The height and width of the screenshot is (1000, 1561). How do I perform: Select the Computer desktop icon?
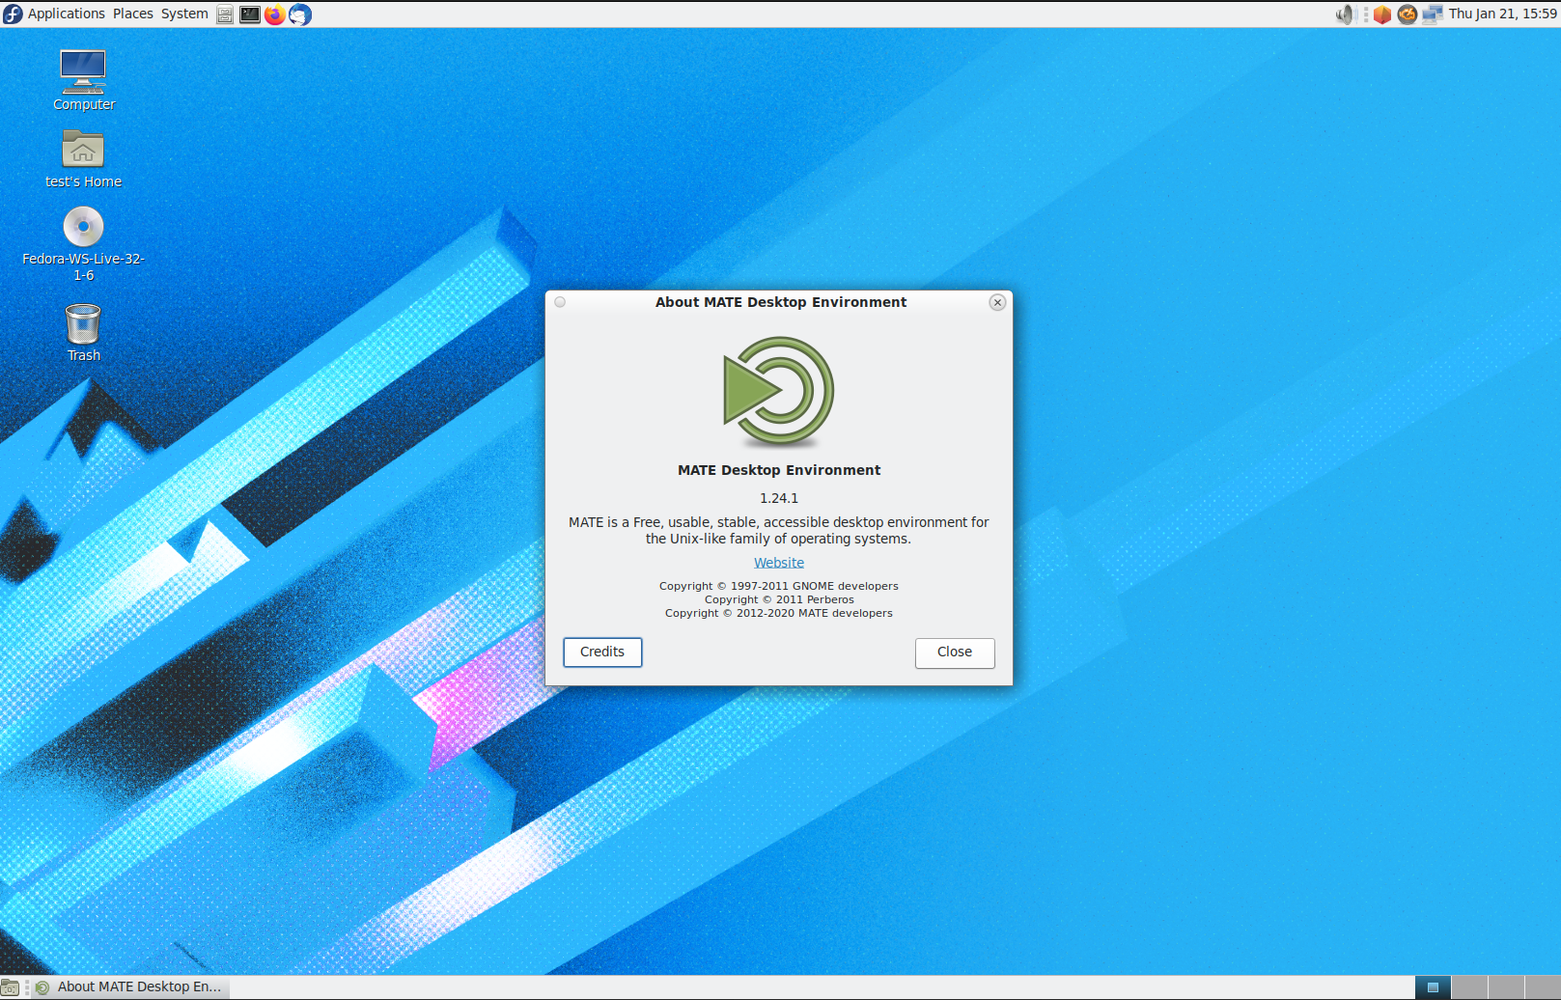point(83,80)
